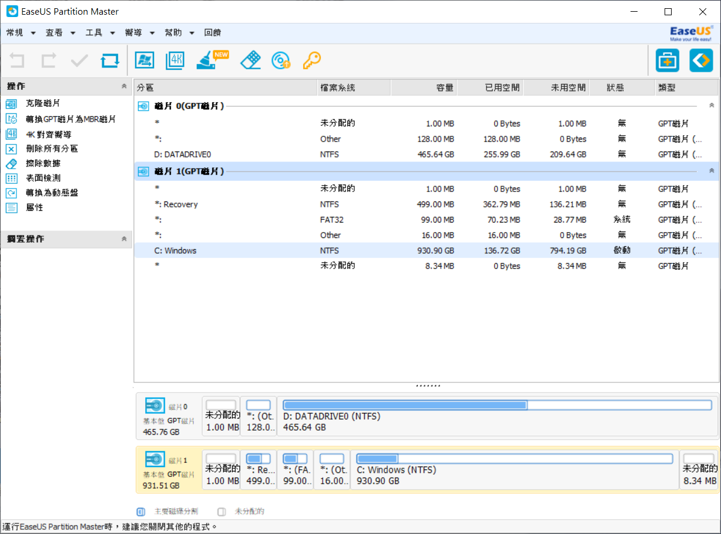This screenshot has height=534, width=721.
Task: Select the C: Windows (NTFS) block in disk map
Action: click(515, 470)
